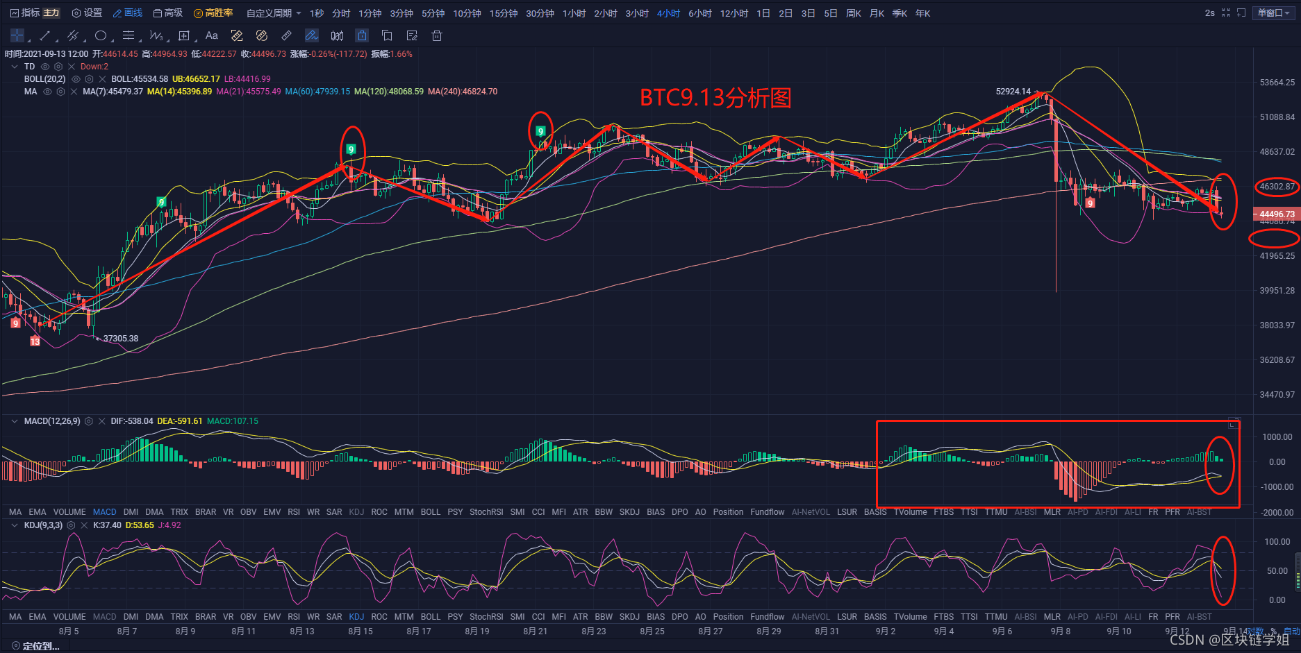Toggle TD indicator visibility eye

coord(46,67)
